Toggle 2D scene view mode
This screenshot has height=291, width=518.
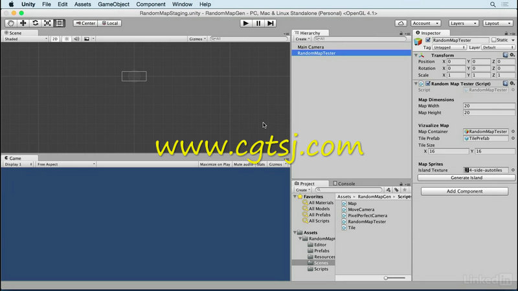[x=55, y=39]
